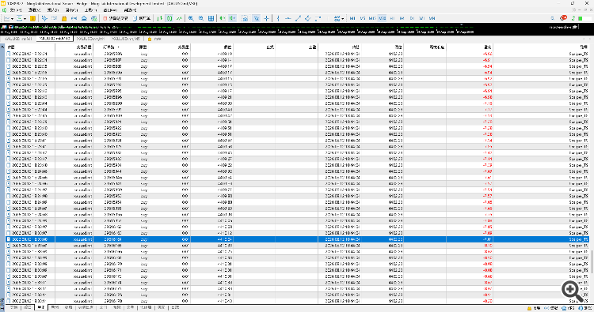Viewport: 594px width, 312px height.
Task: Click the yellow Navigator folder icon
Action: pyautogui.click(x=64, y=18)
